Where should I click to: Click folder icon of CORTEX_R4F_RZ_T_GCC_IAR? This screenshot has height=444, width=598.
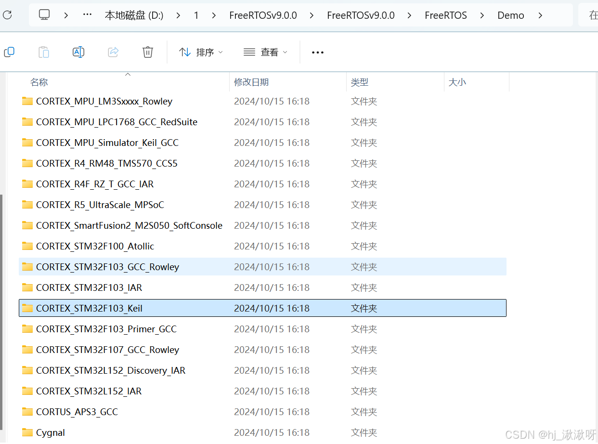(x=27, y=184)
